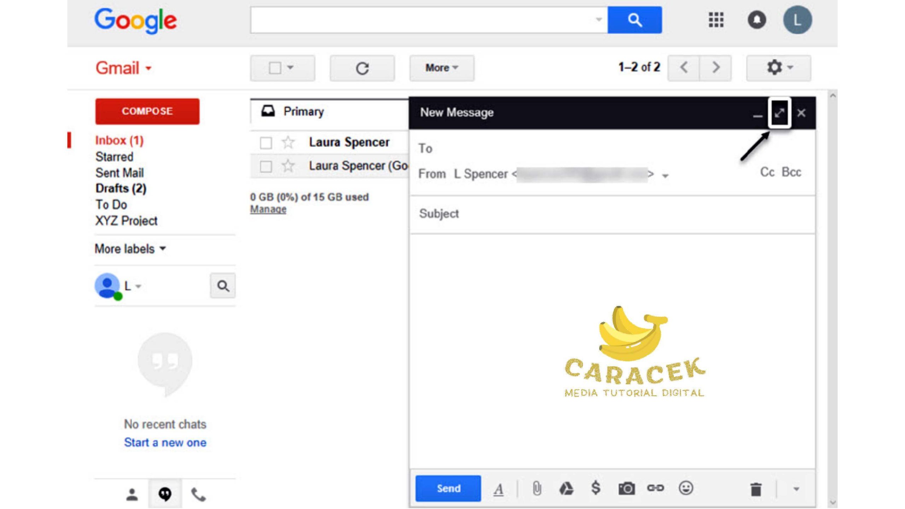The image size is (905, 509).
Task: Insert emoji using smiley face icon
Action: [x=685, y=488]
